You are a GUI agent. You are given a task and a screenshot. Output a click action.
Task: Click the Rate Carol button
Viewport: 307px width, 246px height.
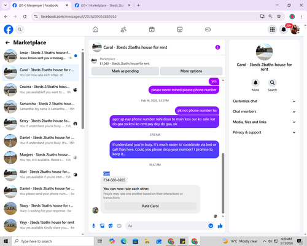(150, 206)
